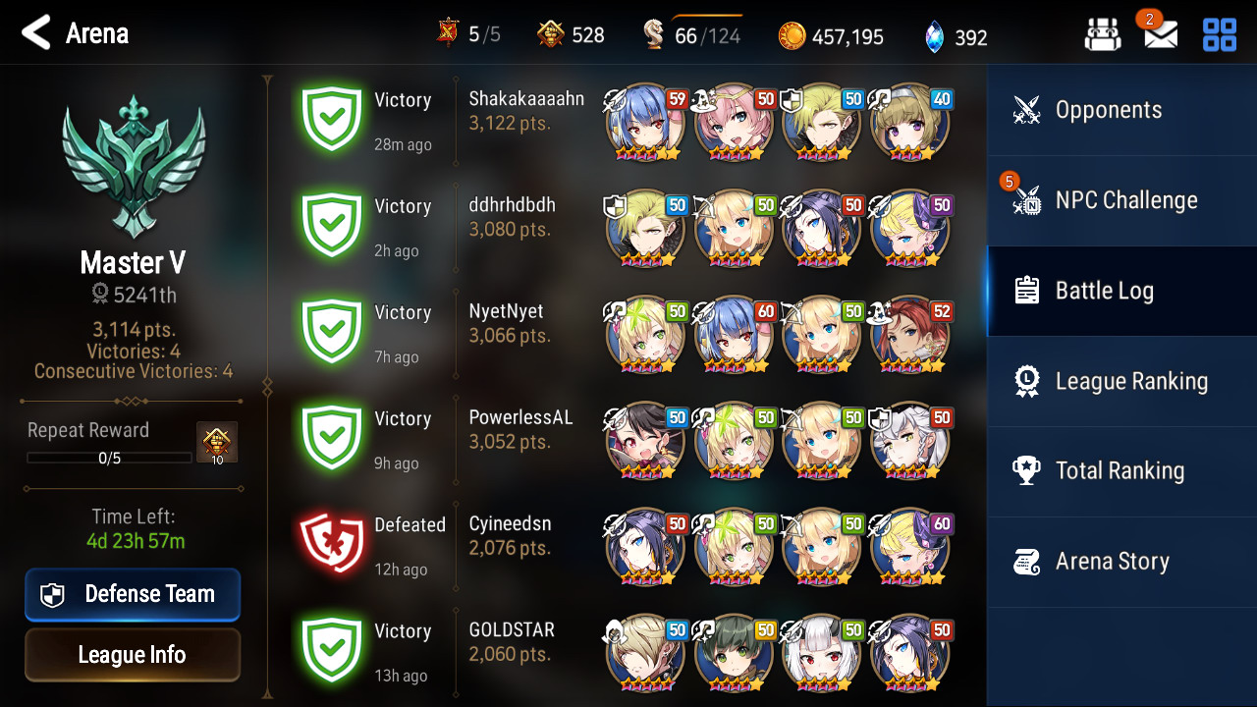Tap the level 59 hero in Shakakaaaahn's team
This screenshot has width=1257, height=707.
[x=645, y=124]
